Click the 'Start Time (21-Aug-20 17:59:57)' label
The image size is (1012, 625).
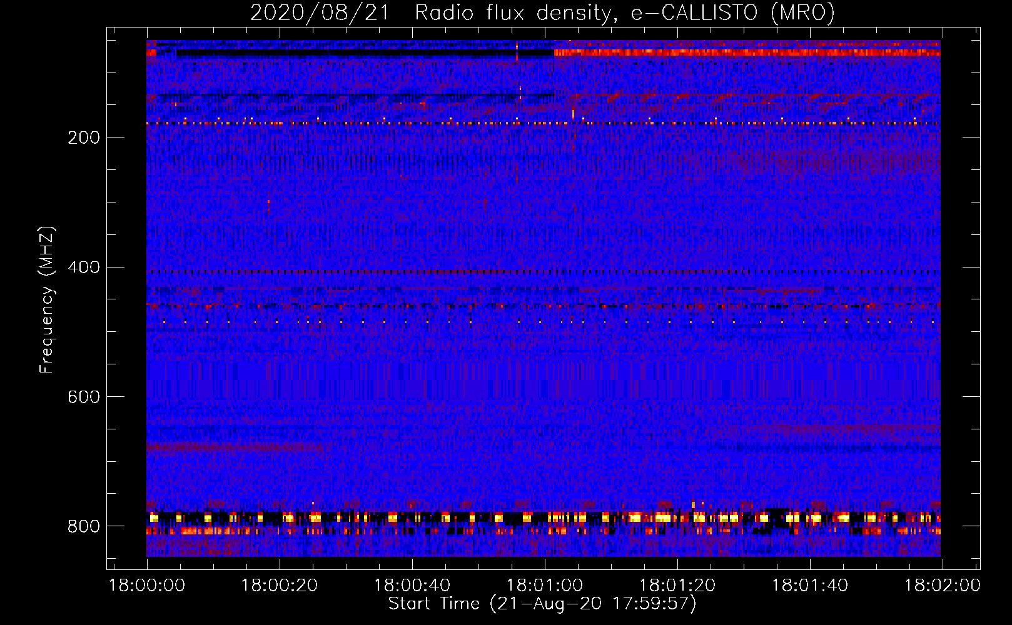[542, 604]
